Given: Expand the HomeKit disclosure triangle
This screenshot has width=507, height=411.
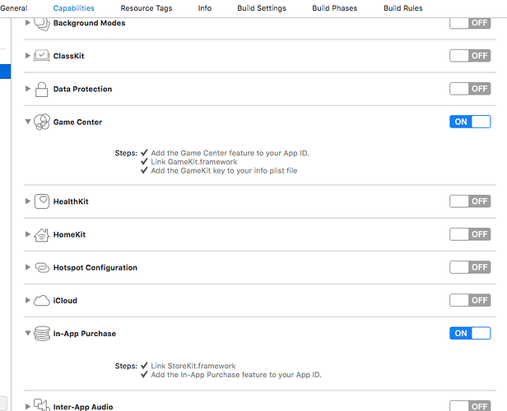Looking at the screenshot, I should tap(28, 234).
